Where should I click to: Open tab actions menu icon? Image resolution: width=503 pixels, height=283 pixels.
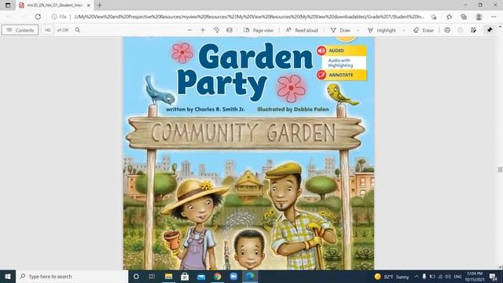click(8, 6)
